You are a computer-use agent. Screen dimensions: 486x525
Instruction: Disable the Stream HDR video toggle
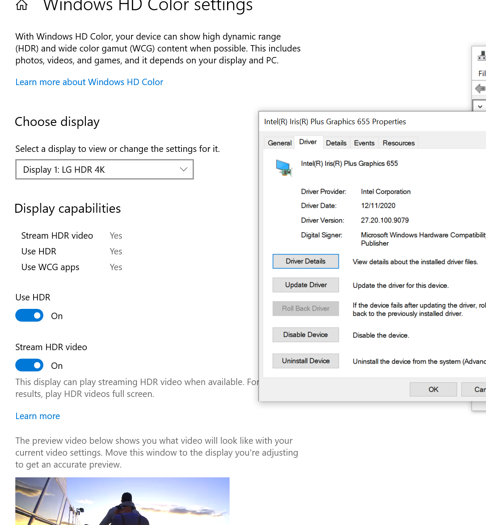[29, 365]
